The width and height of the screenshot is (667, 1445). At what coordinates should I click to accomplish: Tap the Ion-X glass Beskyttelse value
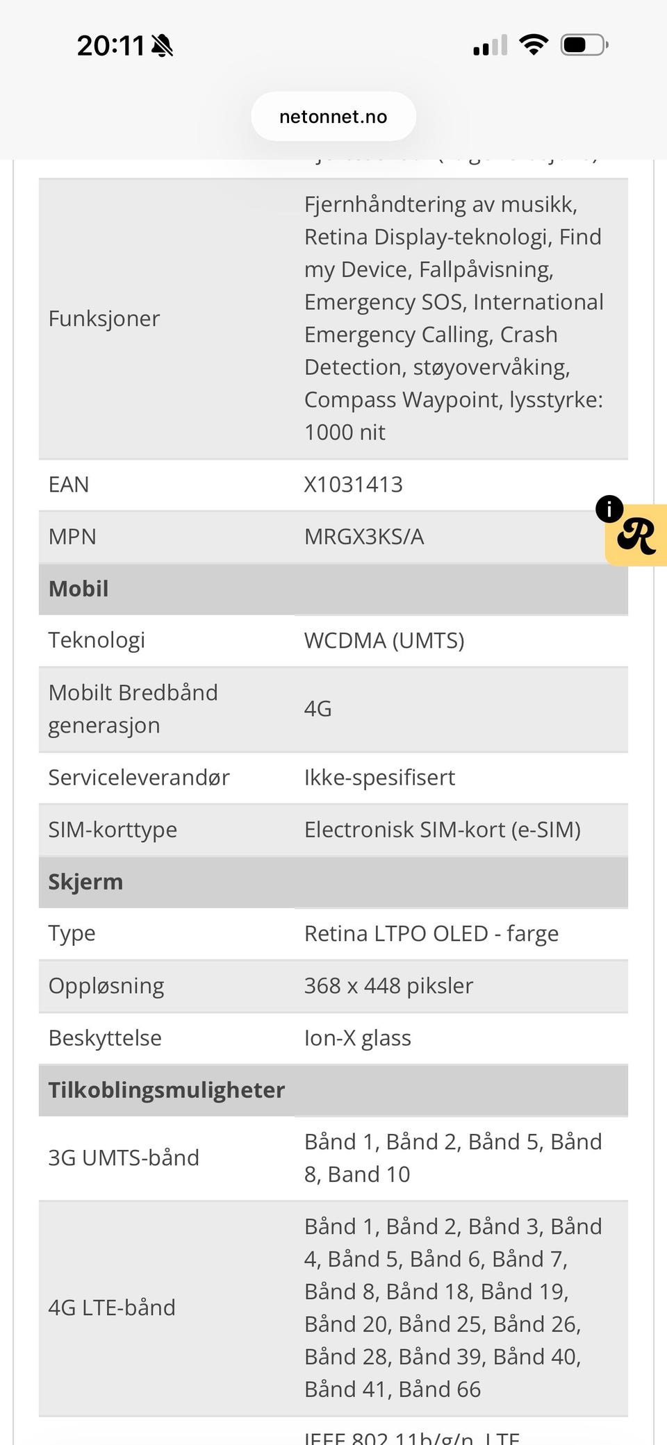tap(358, 1038)
